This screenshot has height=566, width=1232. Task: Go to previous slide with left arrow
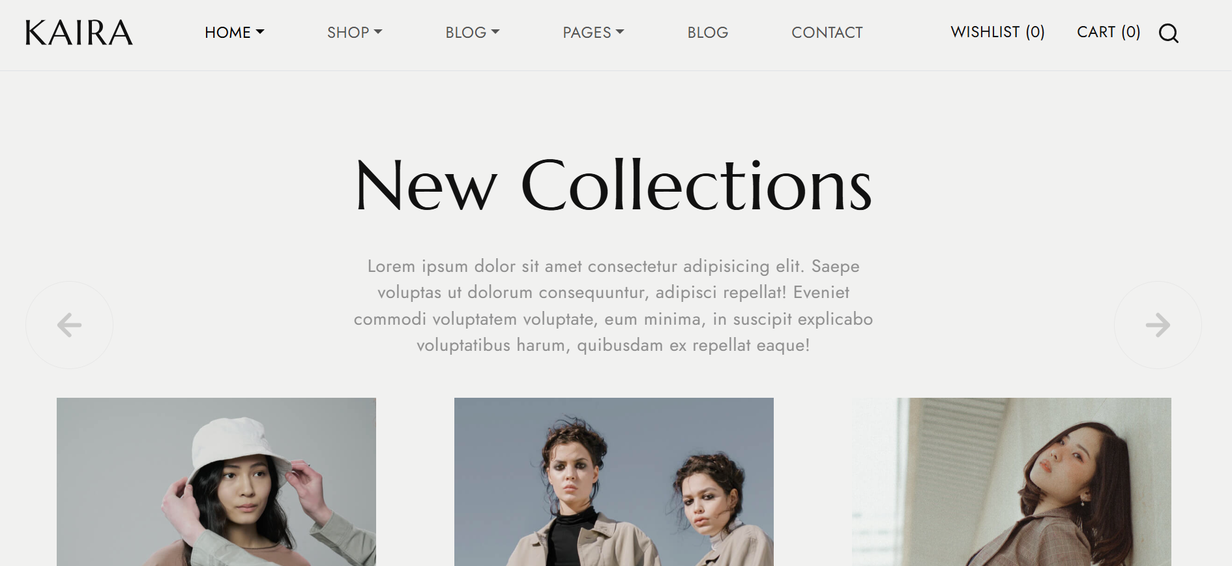pyautogui.click(x=69, y=325)
